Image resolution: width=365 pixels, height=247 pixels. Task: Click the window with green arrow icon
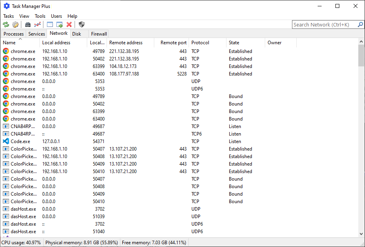click(60, 25)
